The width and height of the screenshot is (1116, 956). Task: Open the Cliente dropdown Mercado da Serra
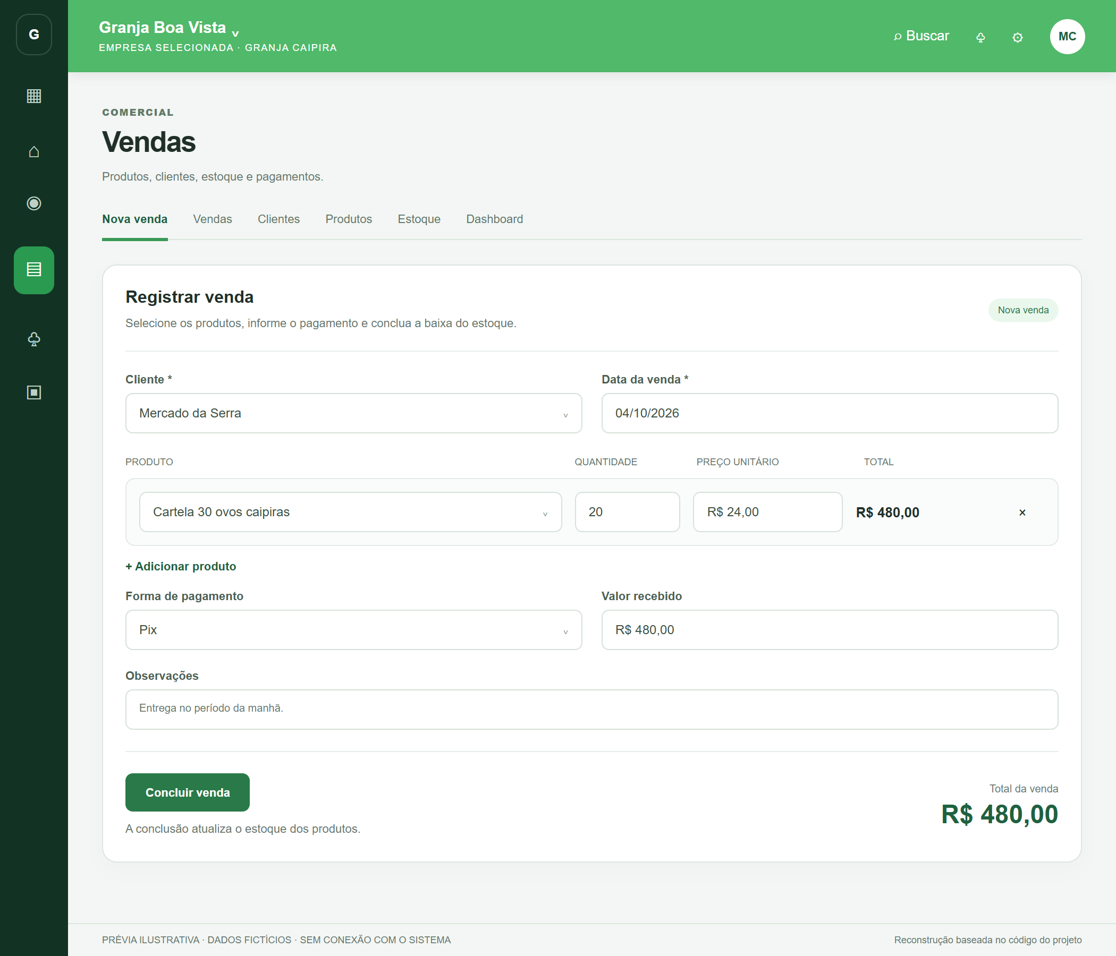(353, 413)
